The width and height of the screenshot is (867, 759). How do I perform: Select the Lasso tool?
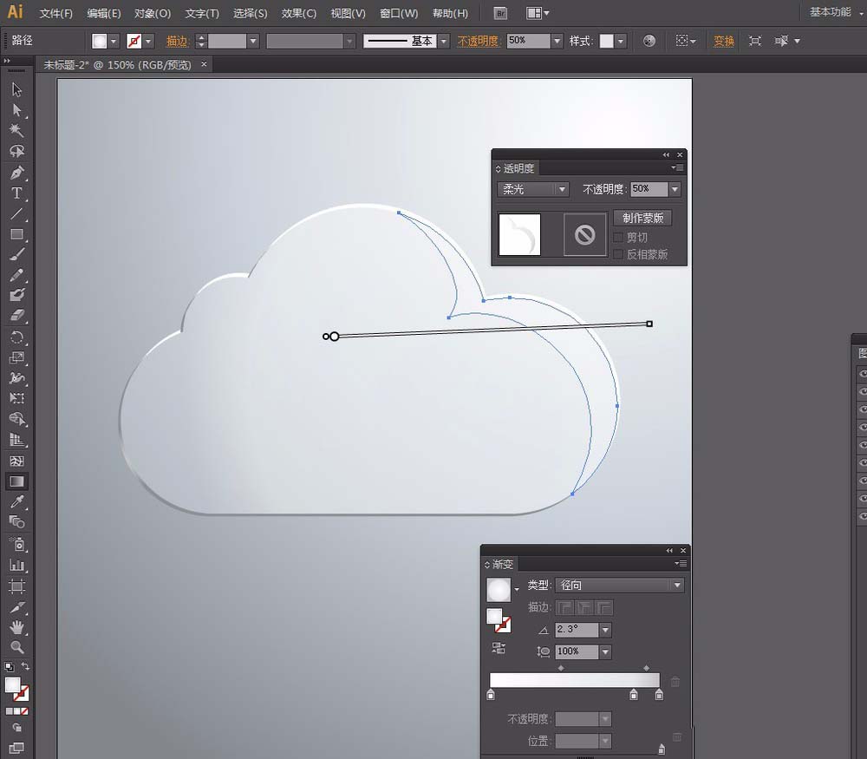click(x=16, y=152)
